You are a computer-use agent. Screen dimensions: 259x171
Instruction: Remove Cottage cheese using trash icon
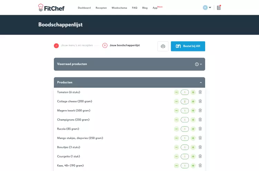(200, 101)
